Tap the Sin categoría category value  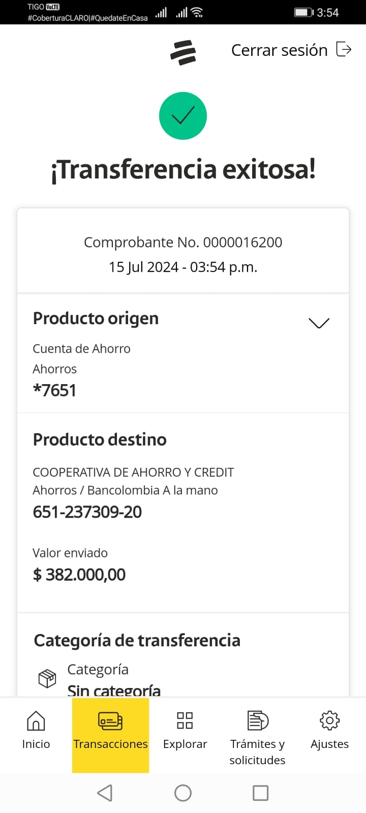coord(114,690)
